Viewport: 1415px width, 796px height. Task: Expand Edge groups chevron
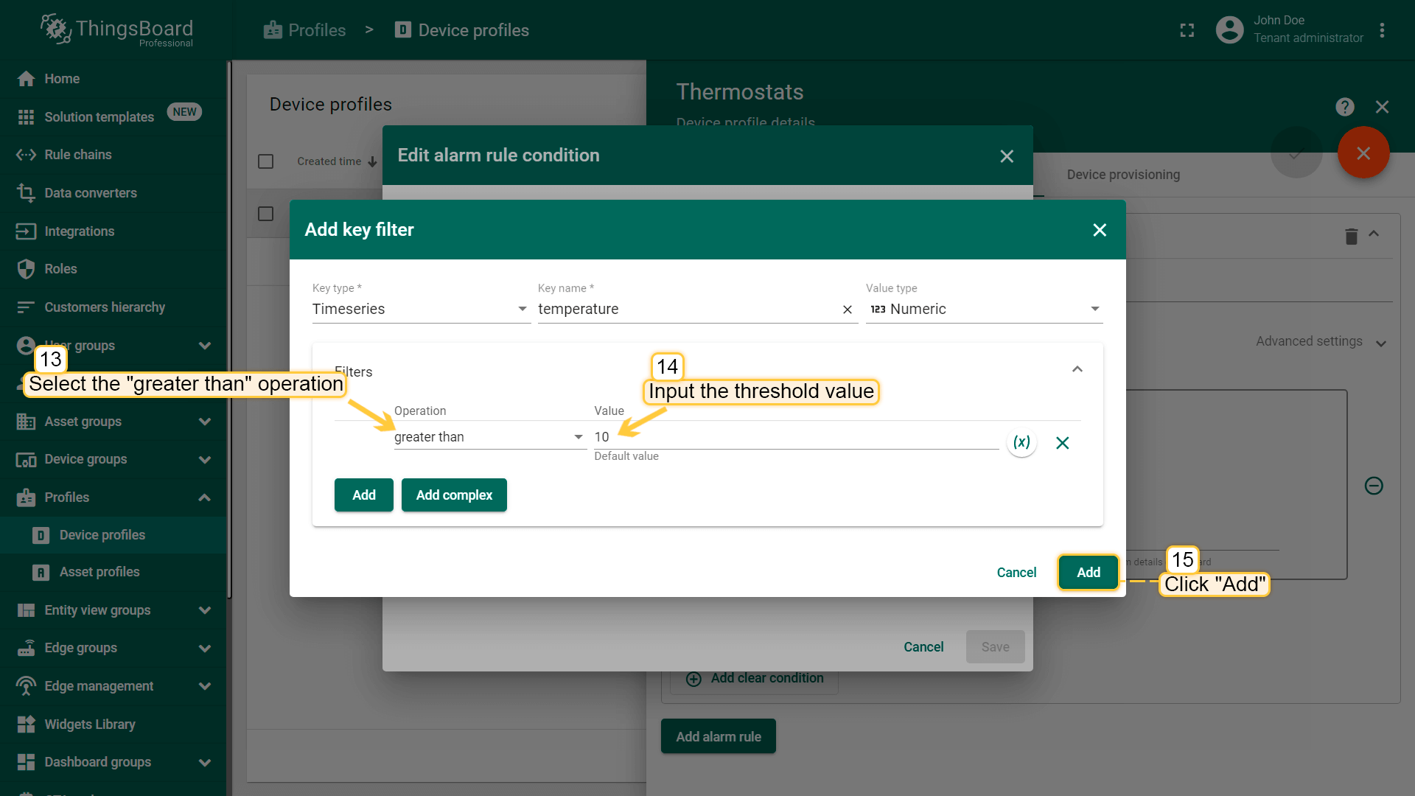point(205,649)
